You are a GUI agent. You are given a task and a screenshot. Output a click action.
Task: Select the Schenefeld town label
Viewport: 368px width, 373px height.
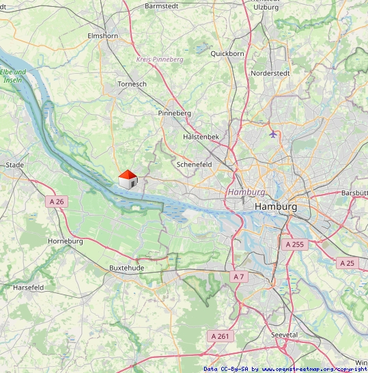(x=194, y=165)
